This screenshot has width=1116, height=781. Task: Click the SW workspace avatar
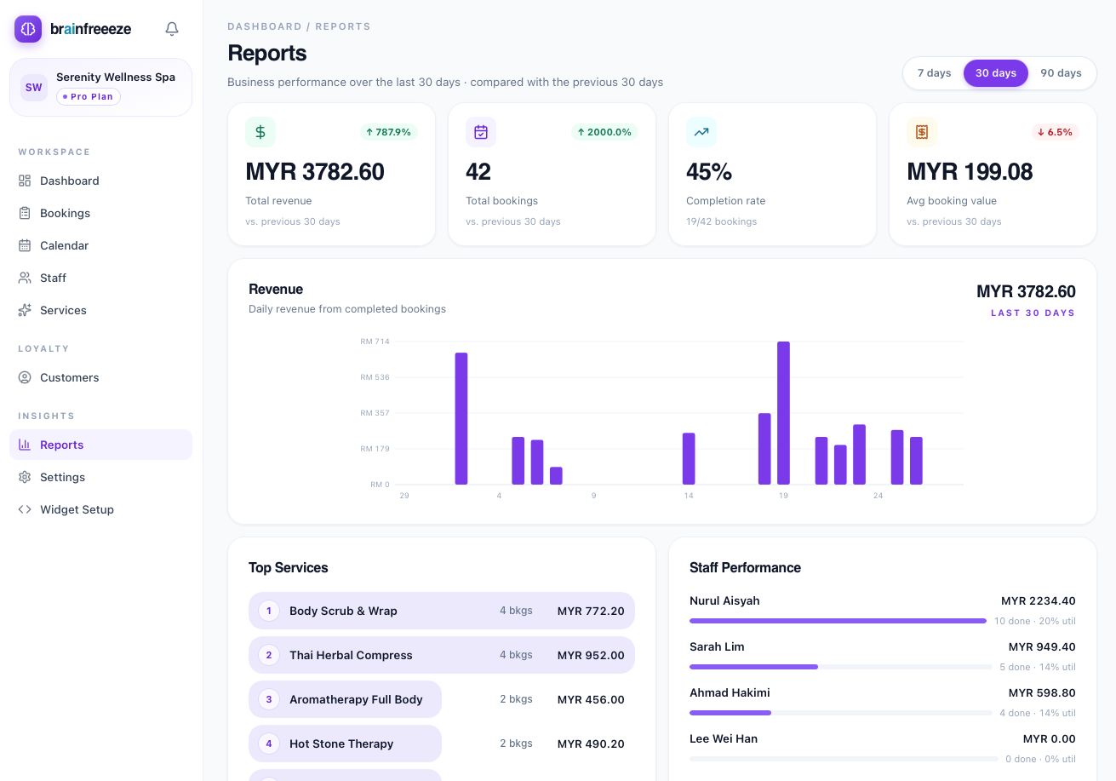coord(34,87)
